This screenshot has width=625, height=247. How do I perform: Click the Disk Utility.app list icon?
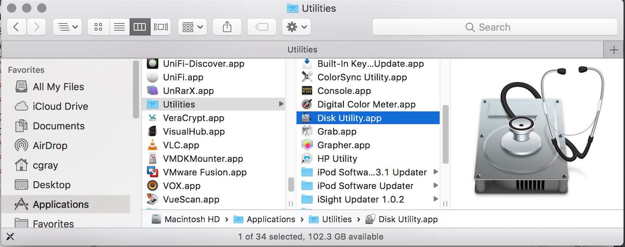307,118
